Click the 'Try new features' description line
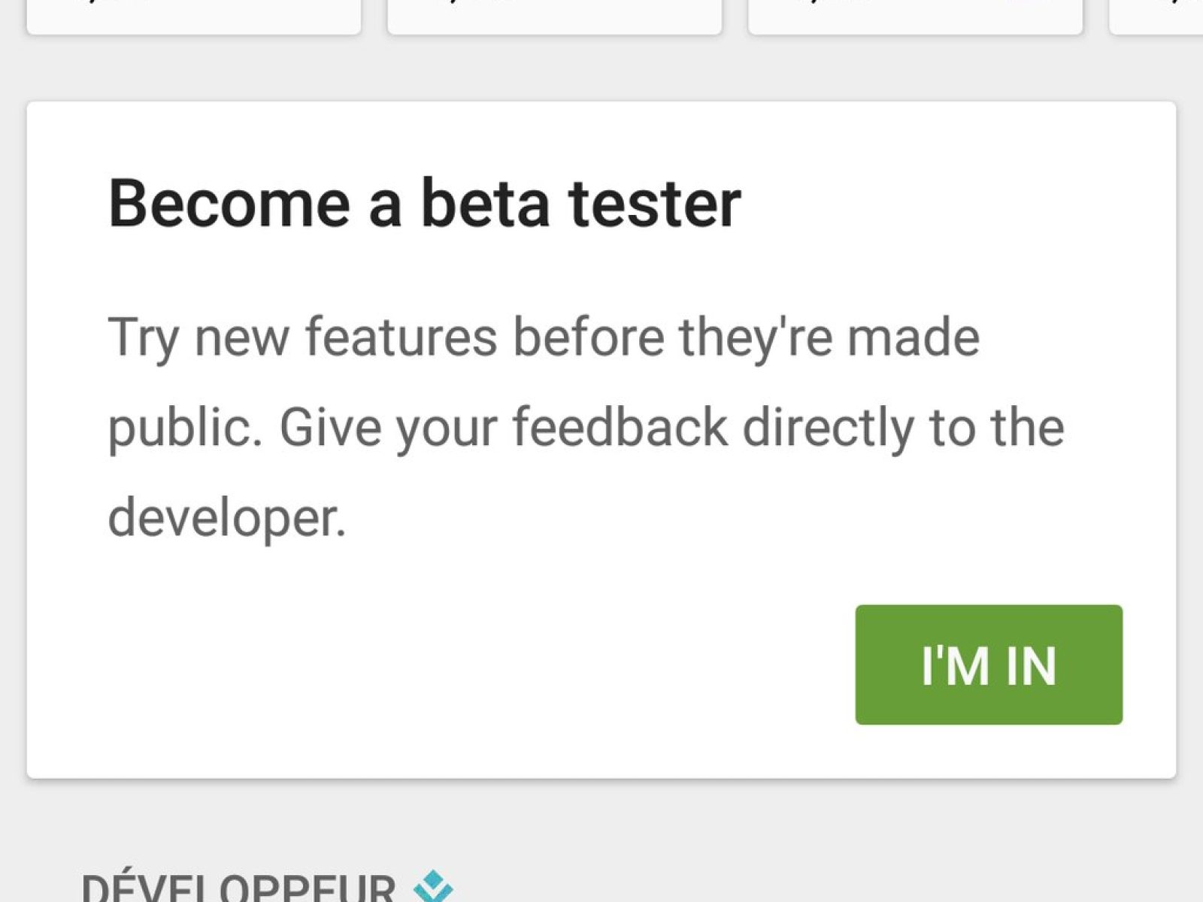 [x=544, y=337]
